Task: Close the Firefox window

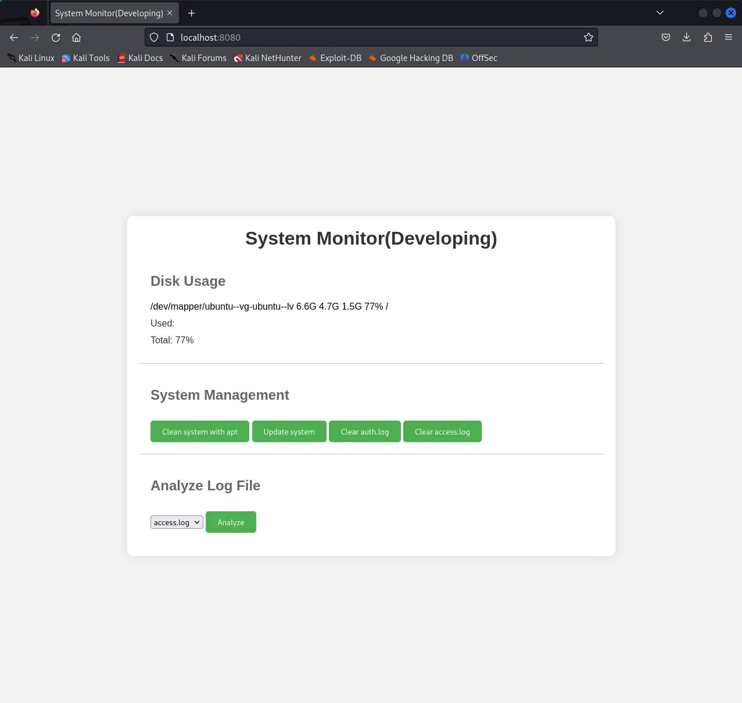Action: 731,13
